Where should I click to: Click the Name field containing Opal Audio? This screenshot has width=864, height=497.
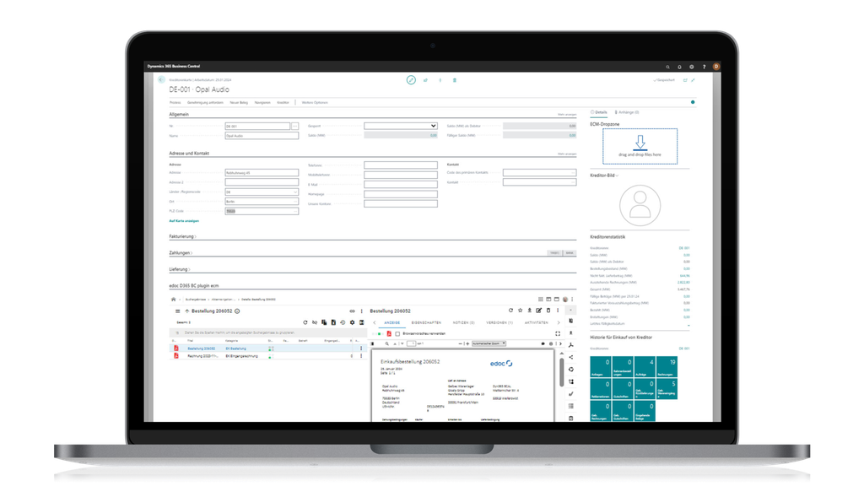[262, 136]
